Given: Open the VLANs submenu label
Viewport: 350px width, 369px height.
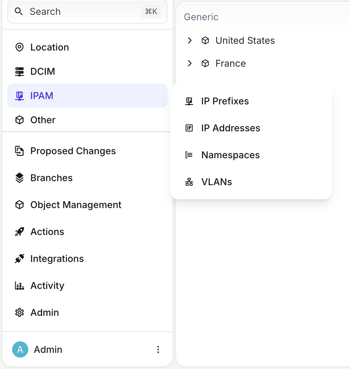Looking at the screenshot, I should pyautogui.click(x=217, y=182).
